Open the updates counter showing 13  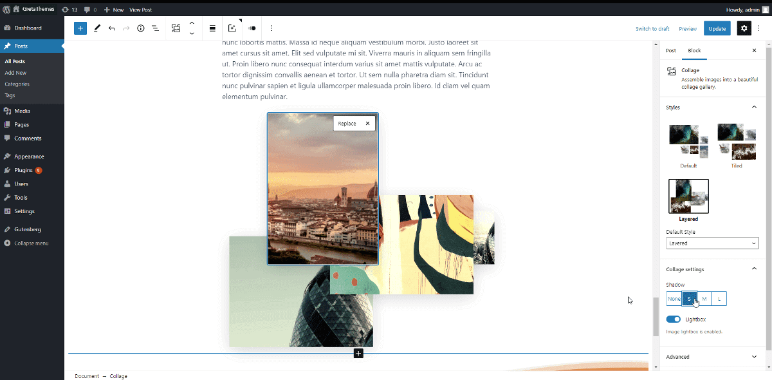click(69, 10)
